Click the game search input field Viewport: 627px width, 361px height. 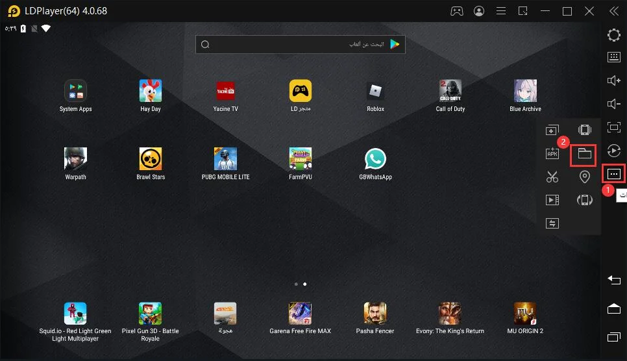pyautogui.click(x=301, y=44)
